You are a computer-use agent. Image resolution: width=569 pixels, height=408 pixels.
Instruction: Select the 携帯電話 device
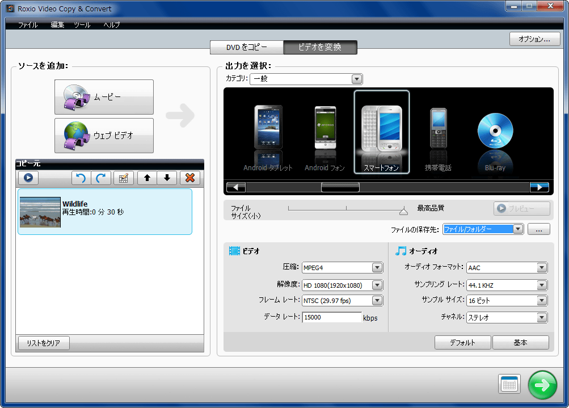click(439, 140)
